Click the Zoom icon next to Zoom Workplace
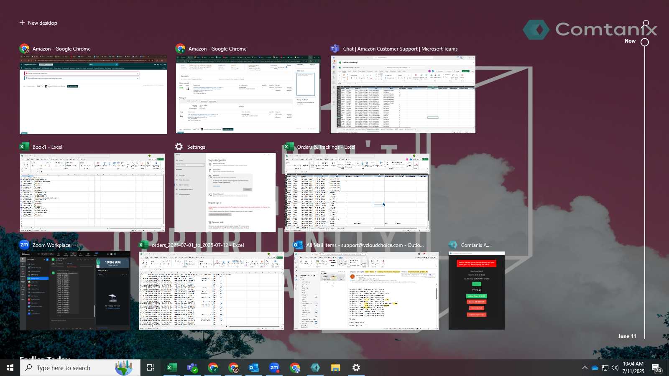Viewport: 669px width, 376px height. click(x=24, y=245)
